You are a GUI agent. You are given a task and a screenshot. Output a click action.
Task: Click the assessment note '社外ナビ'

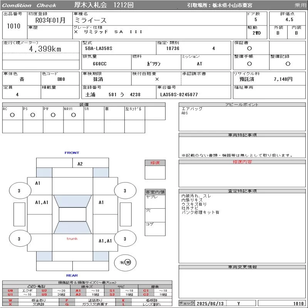[190, 208]
